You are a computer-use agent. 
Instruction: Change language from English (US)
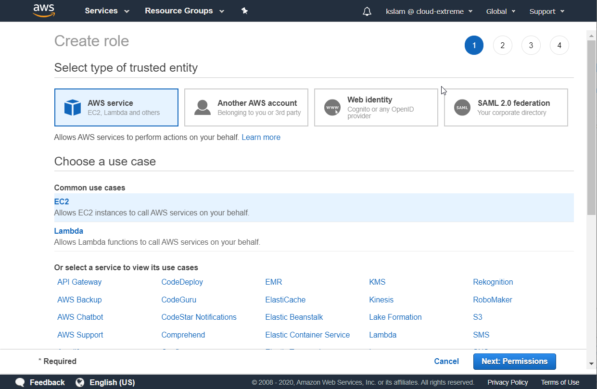[112, 383]
